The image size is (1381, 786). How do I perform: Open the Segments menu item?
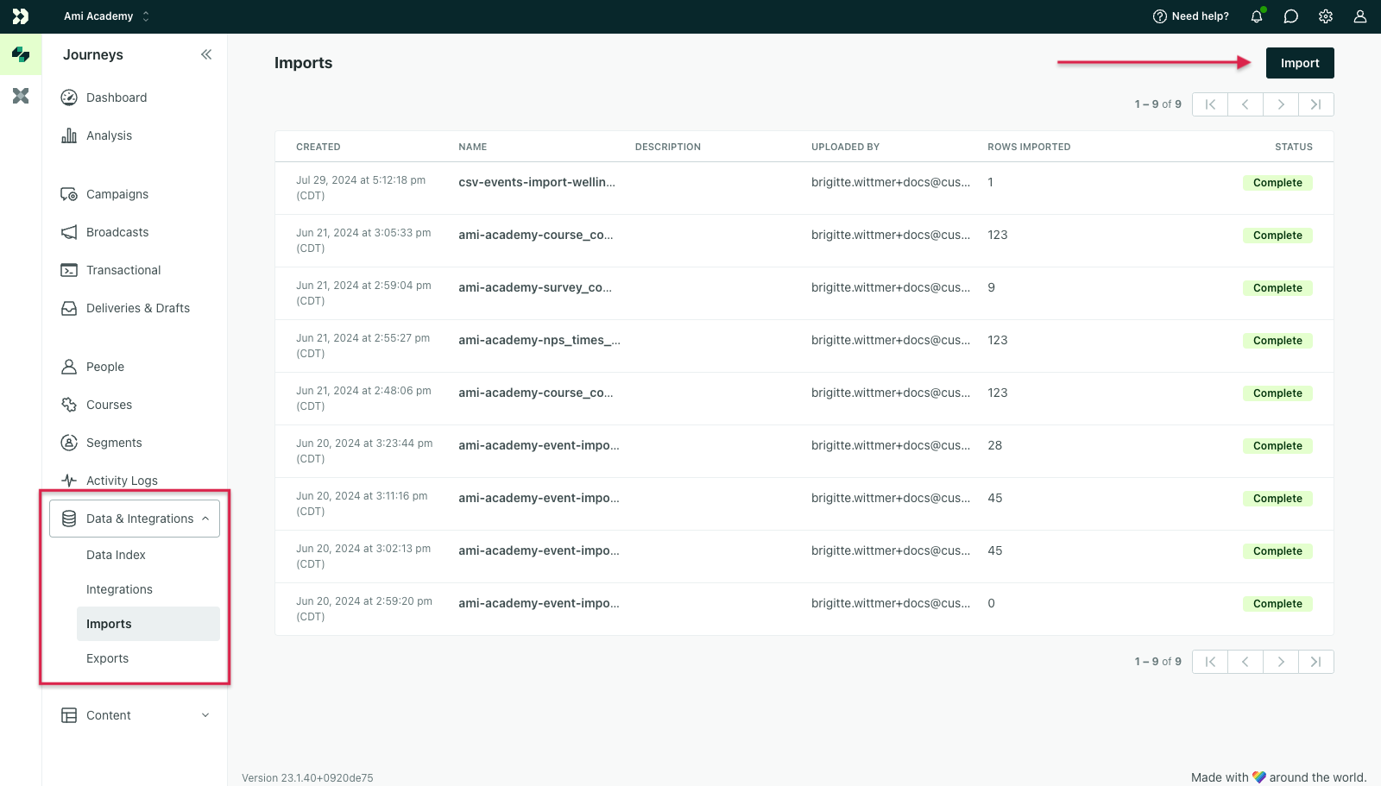click(135, 443)
